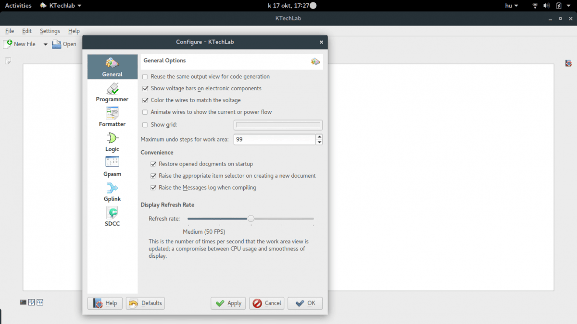Click the dark panel icon beside the oscilloscope icons

(x=23, y=302)
